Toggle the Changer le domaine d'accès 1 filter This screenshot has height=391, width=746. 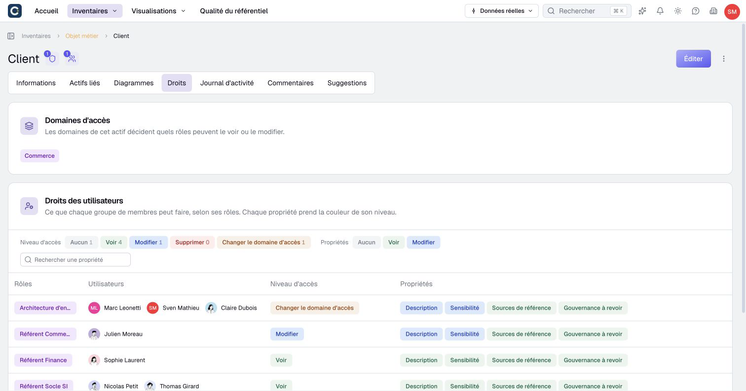(x=263, y=242)
